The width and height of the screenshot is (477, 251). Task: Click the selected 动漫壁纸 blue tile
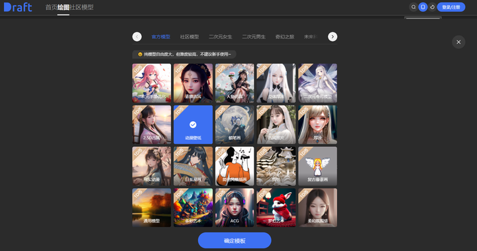click(193, 125)
